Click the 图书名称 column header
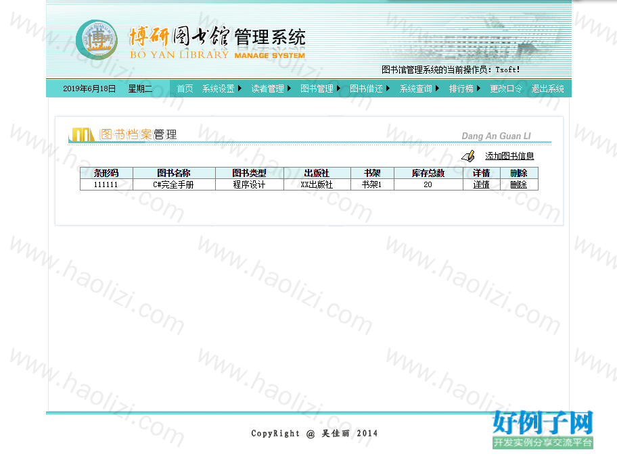 click(x=174, y=173)
